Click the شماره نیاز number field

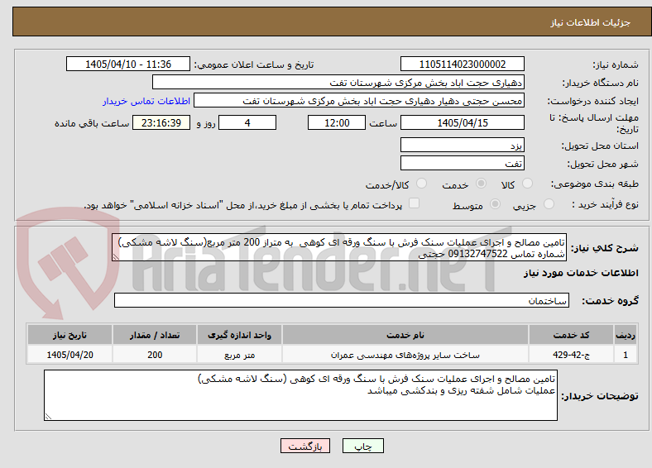pos(462,64)
